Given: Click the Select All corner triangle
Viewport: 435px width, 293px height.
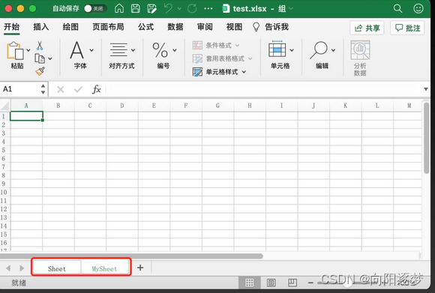Looking at the screenshot, I should click(x=4, y=106).
